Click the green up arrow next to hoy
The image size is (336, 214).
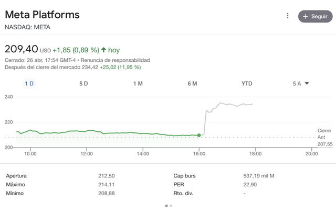point(103,50)
